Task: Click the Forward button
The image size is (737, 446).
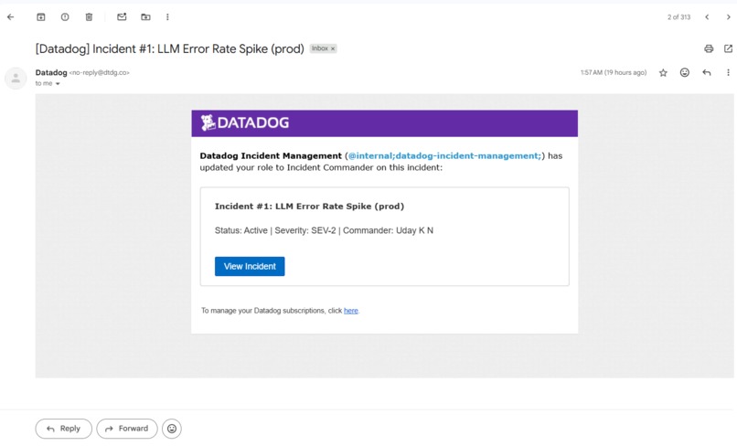Action: pos(127,429)
